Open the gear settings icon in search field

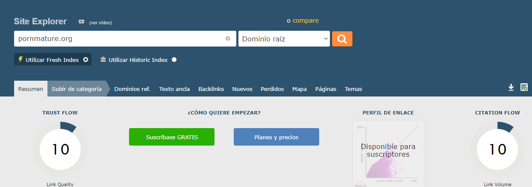[x=228, y=38]
